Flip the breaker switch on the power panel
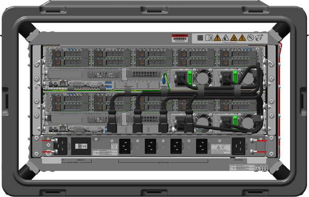 click(x=81, y=146)
